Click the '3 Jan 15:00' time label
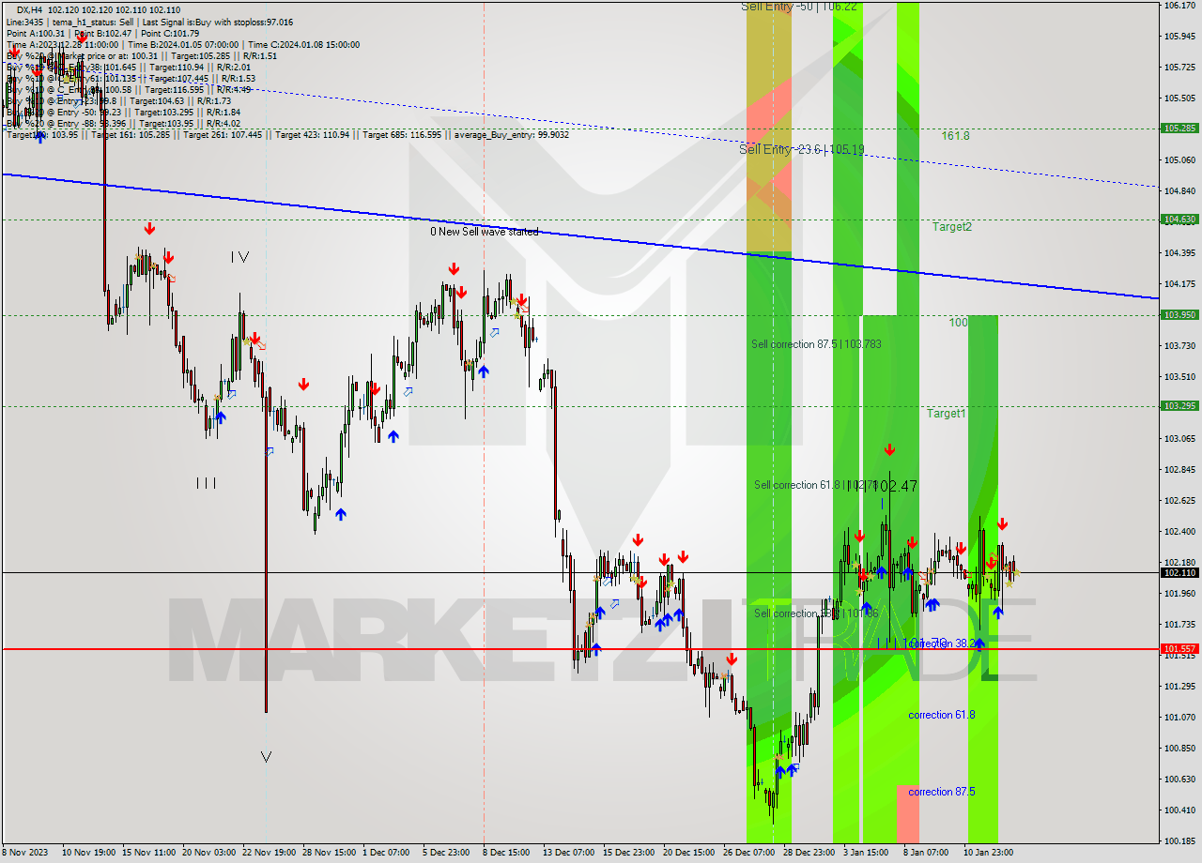The width and height of the screenshot is (1202, 863). click(x=866, y=853)
